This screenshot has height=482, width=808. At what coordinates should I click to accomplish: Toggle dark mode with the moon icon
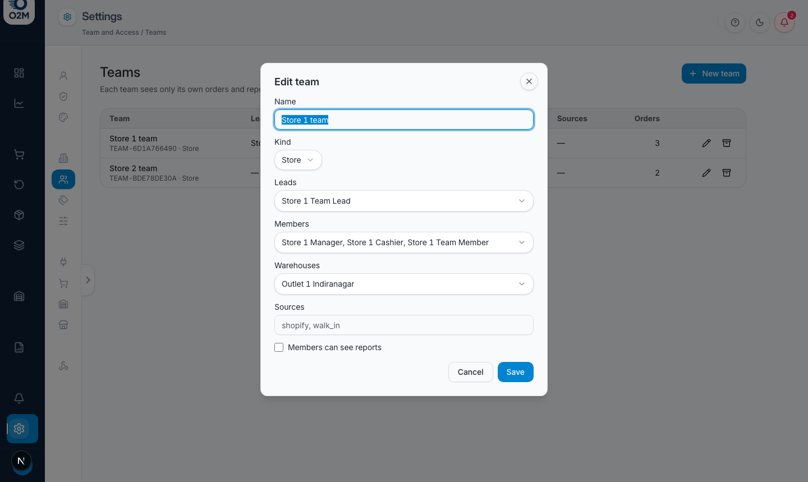coord(760,22)
